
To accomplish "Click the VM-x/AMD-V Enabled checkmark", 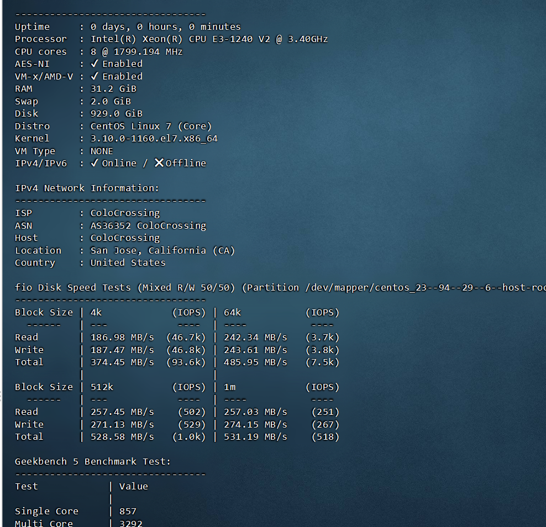I will (95, 76).
